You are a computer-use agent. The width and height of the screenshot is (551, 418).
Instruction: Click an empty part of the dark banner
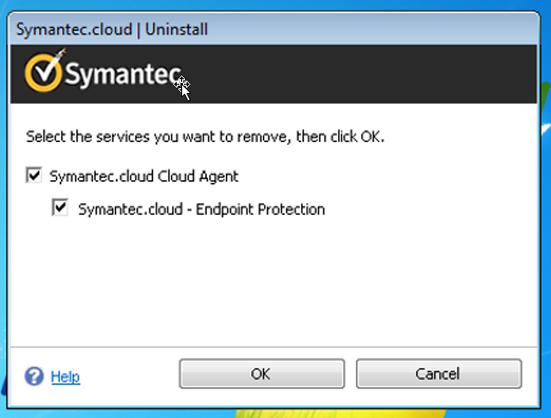352,74
